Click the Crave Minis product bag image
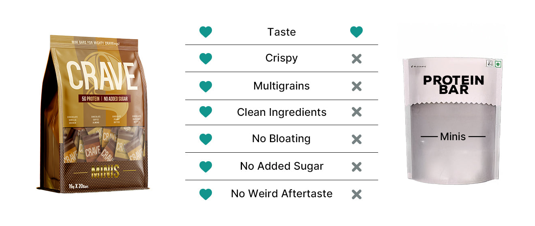The height and width of the screenshot is (226, 535). [x=92, y=113]
